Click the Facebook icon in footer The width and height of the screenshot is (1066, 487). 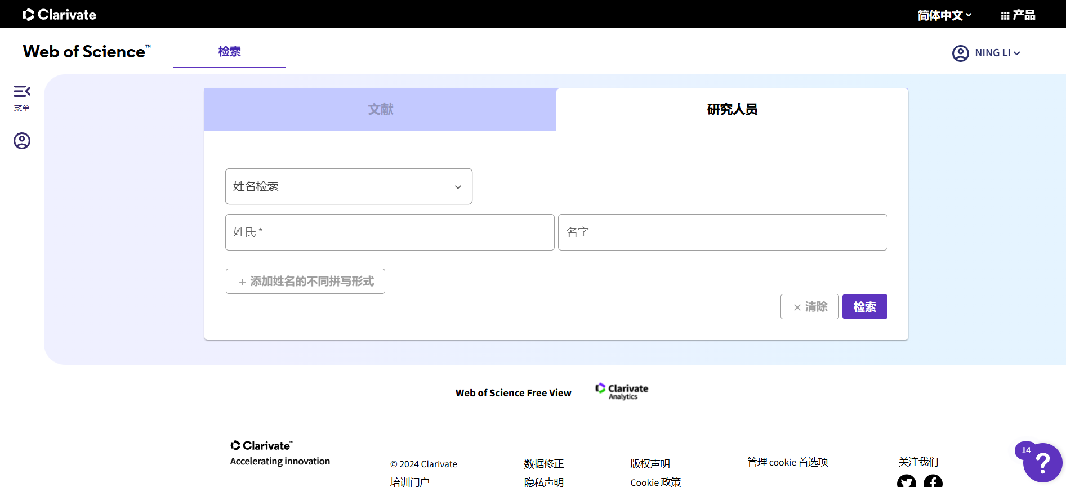click(x=933, y=481)
